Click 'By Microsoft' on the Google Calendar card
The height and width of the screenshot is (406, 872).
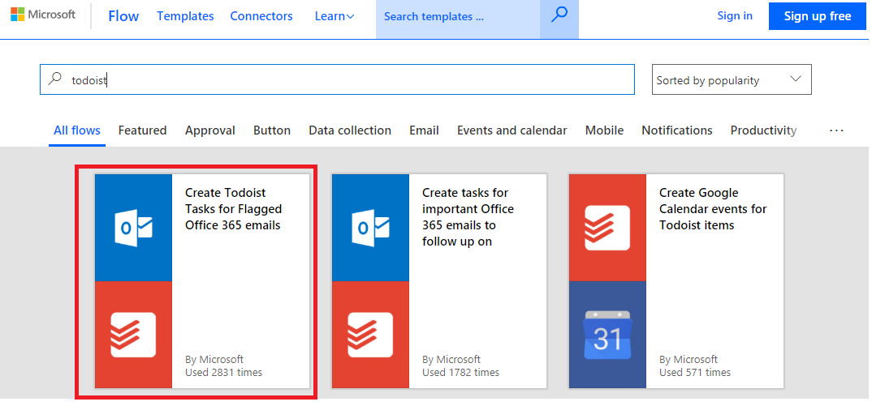pos(689,359)
